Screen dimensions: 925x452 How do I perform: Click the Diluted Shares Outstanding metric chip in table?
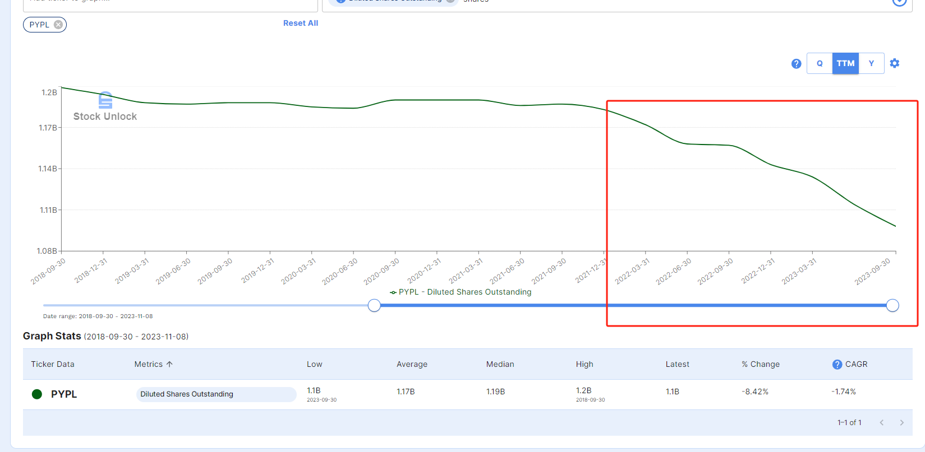[216, 394]
